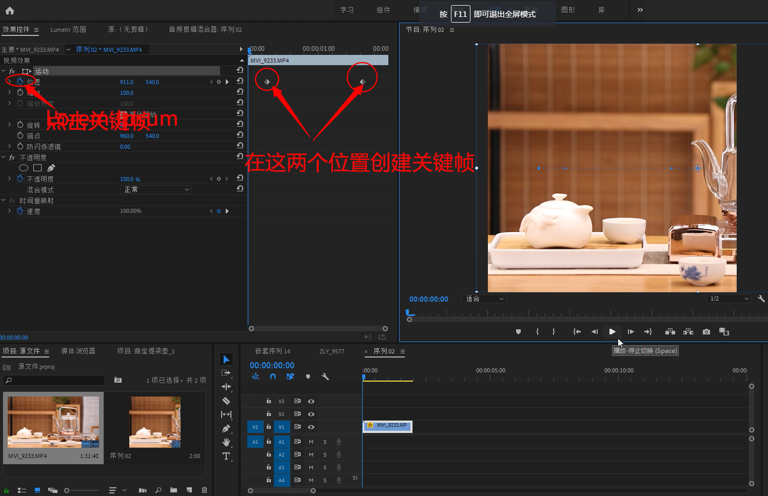
Task: Solo audio track A2
Action: (x=325, y=454)
